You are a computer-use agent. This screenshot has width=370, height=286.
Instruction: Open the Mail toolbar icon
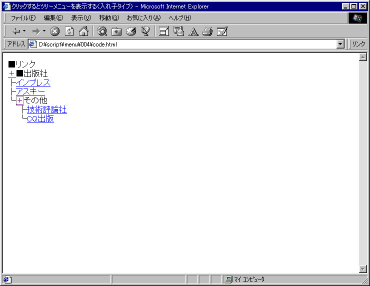178,31
